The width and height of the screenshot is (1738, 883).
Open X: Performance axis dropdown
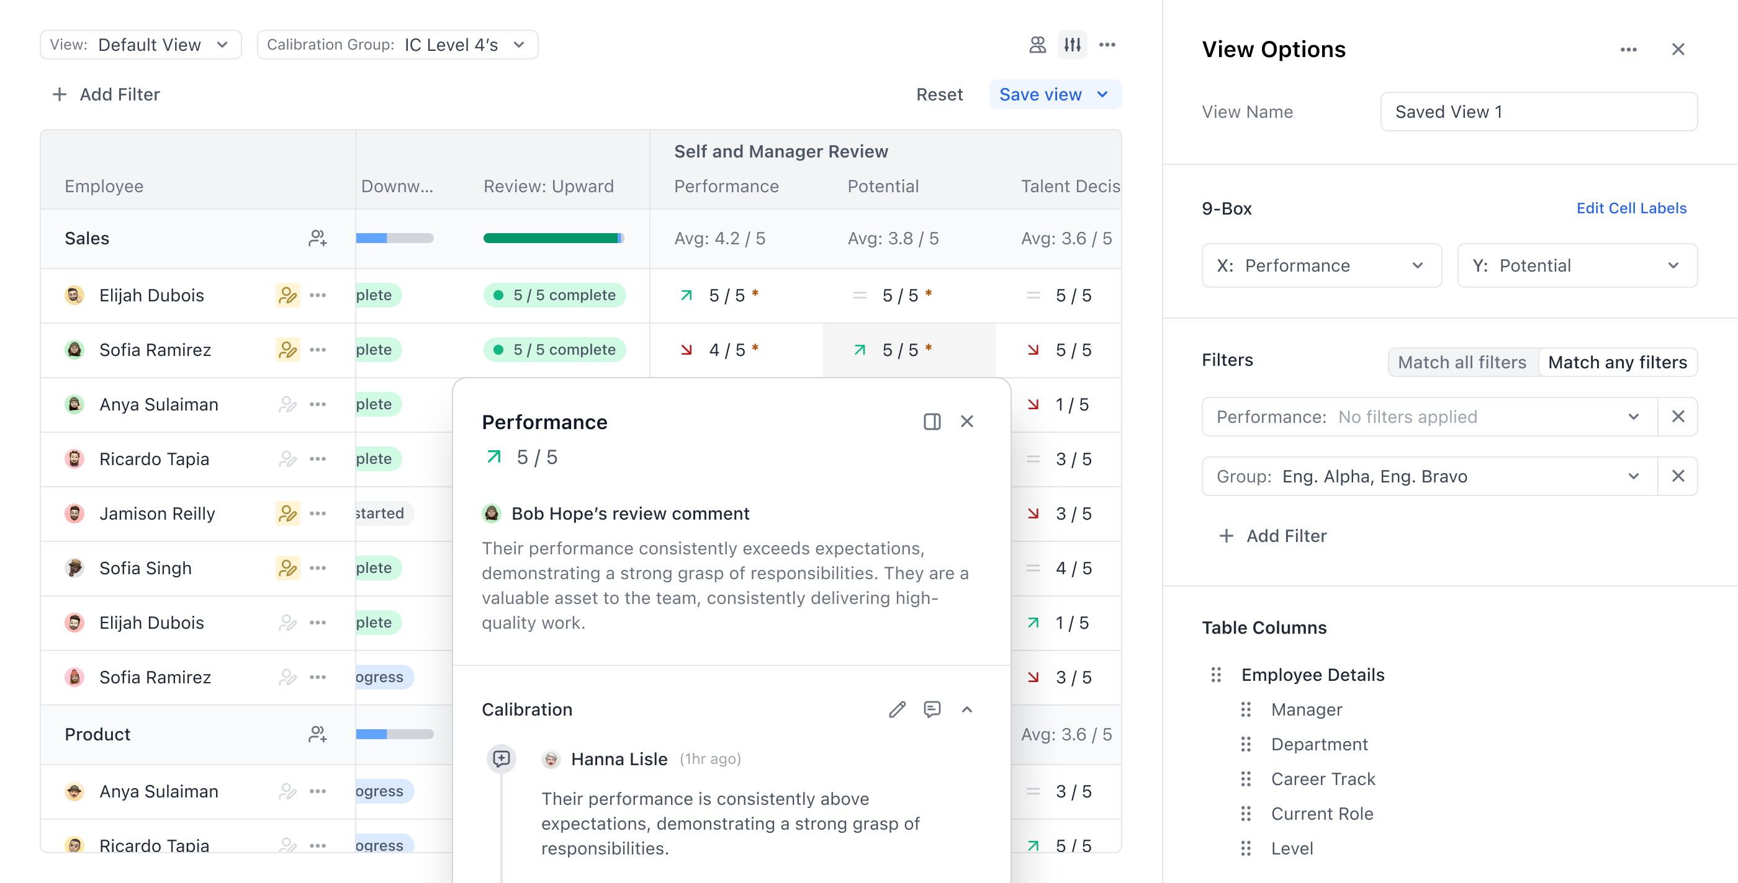1320,265
